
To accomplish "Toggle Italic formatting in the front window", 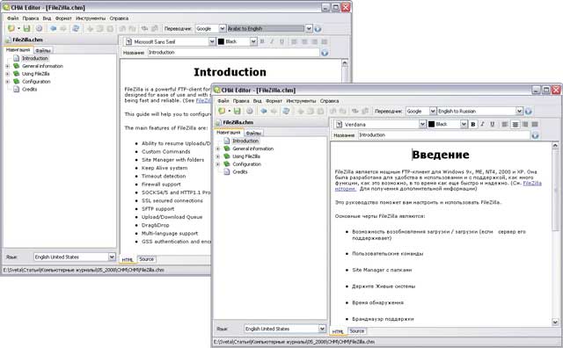I will tap(483, 124).
